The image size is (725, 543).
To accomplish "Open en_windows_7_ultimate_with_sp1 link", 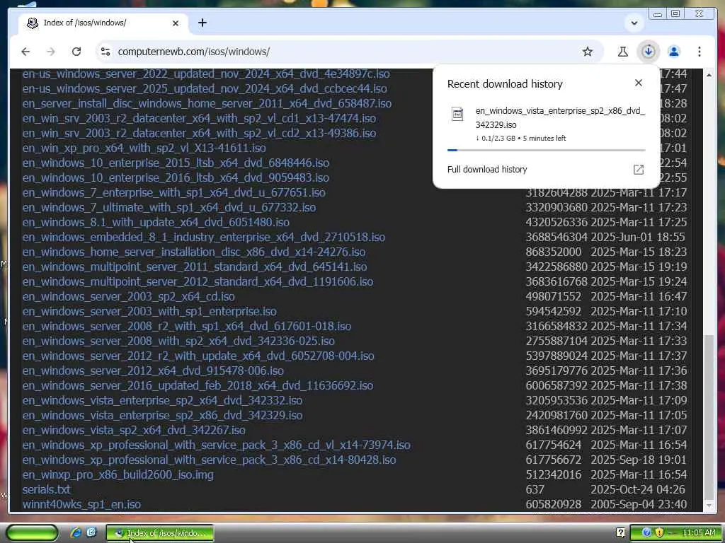I will pyautogui.click(x=169, y=207).
